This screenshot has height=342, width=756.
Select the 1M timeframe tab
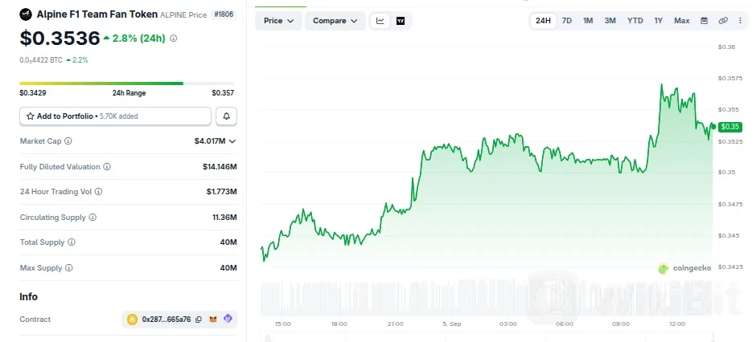588,21
